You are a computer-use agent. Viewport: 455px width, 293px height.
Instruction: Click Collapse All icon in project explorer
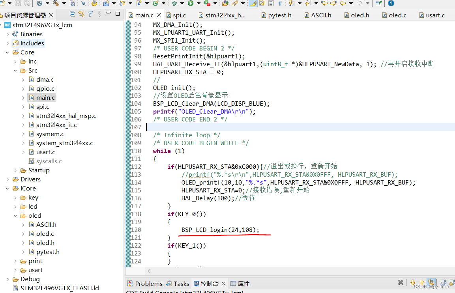[x=73, y=14]
